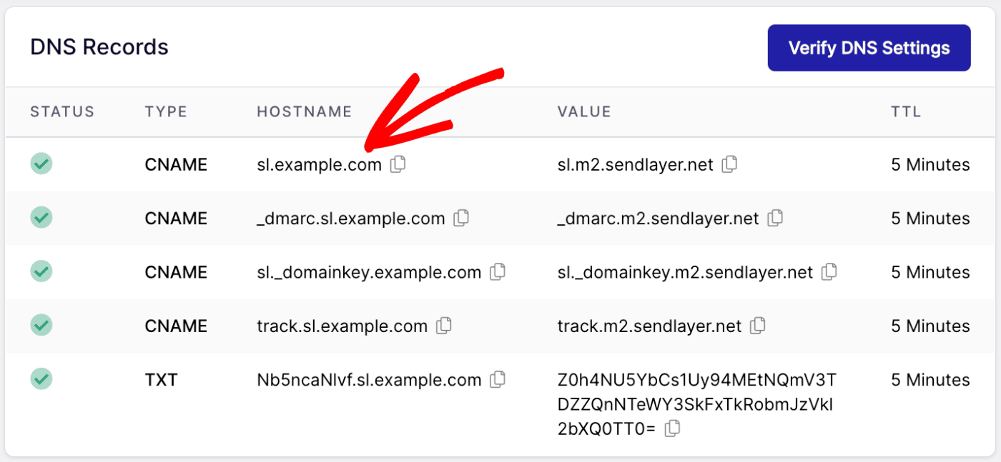Viewport: 1001px width, 462px height.
Task: Copy the track.sl.example.com hostname
Action: coord(444,326)
